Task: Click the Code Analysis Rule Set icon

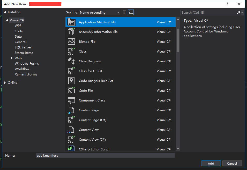Action: (71, 81)
